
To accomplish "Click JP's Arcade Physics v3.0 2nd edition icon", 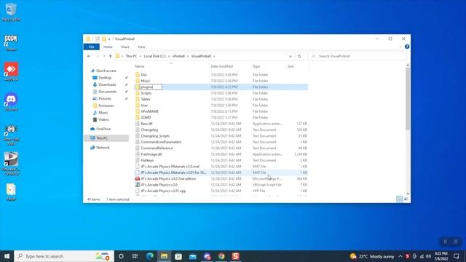I will pyautogui.click(x=138, y=178).
